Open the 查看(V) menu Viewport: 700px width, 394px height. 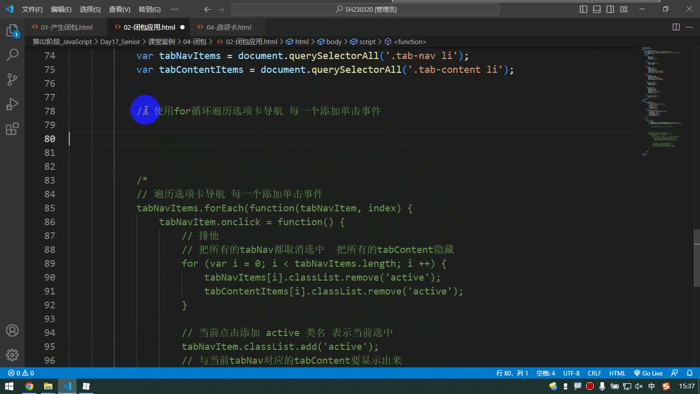pos(120,9)
